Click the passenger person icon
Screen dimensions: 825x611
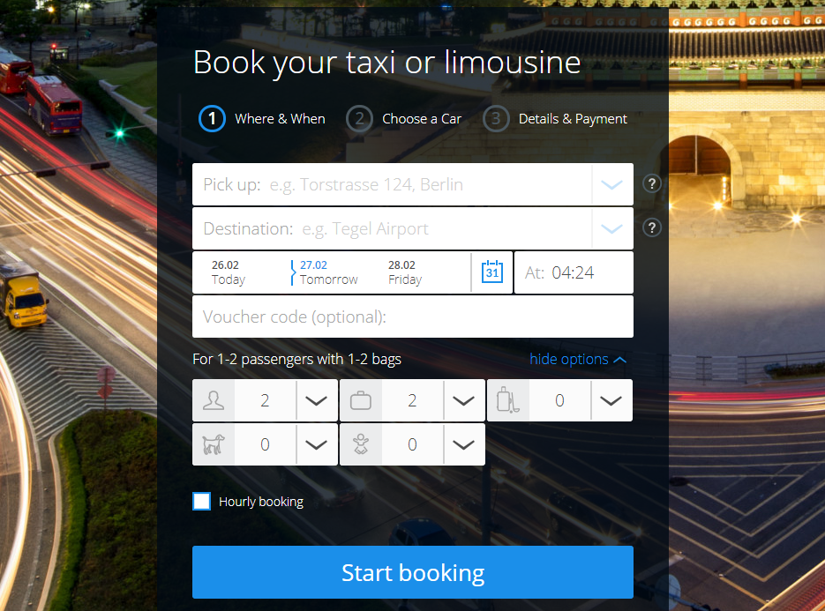[214, 400]
